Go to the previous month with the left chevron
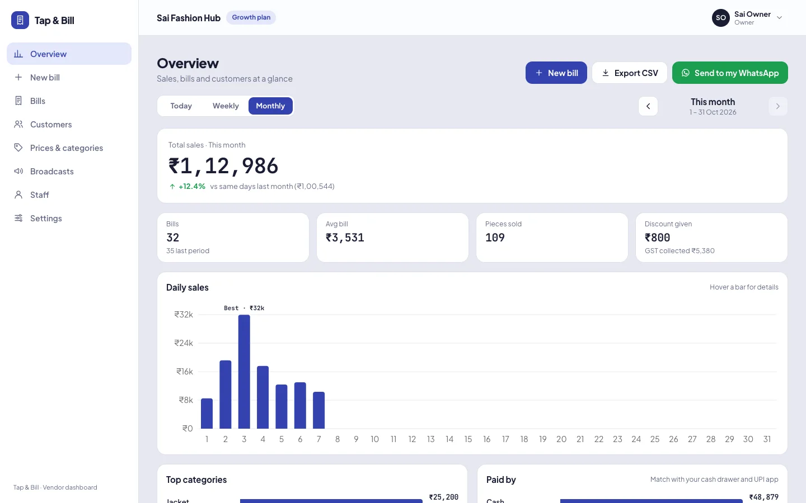 pyautogui.click(x=648, y=106)
